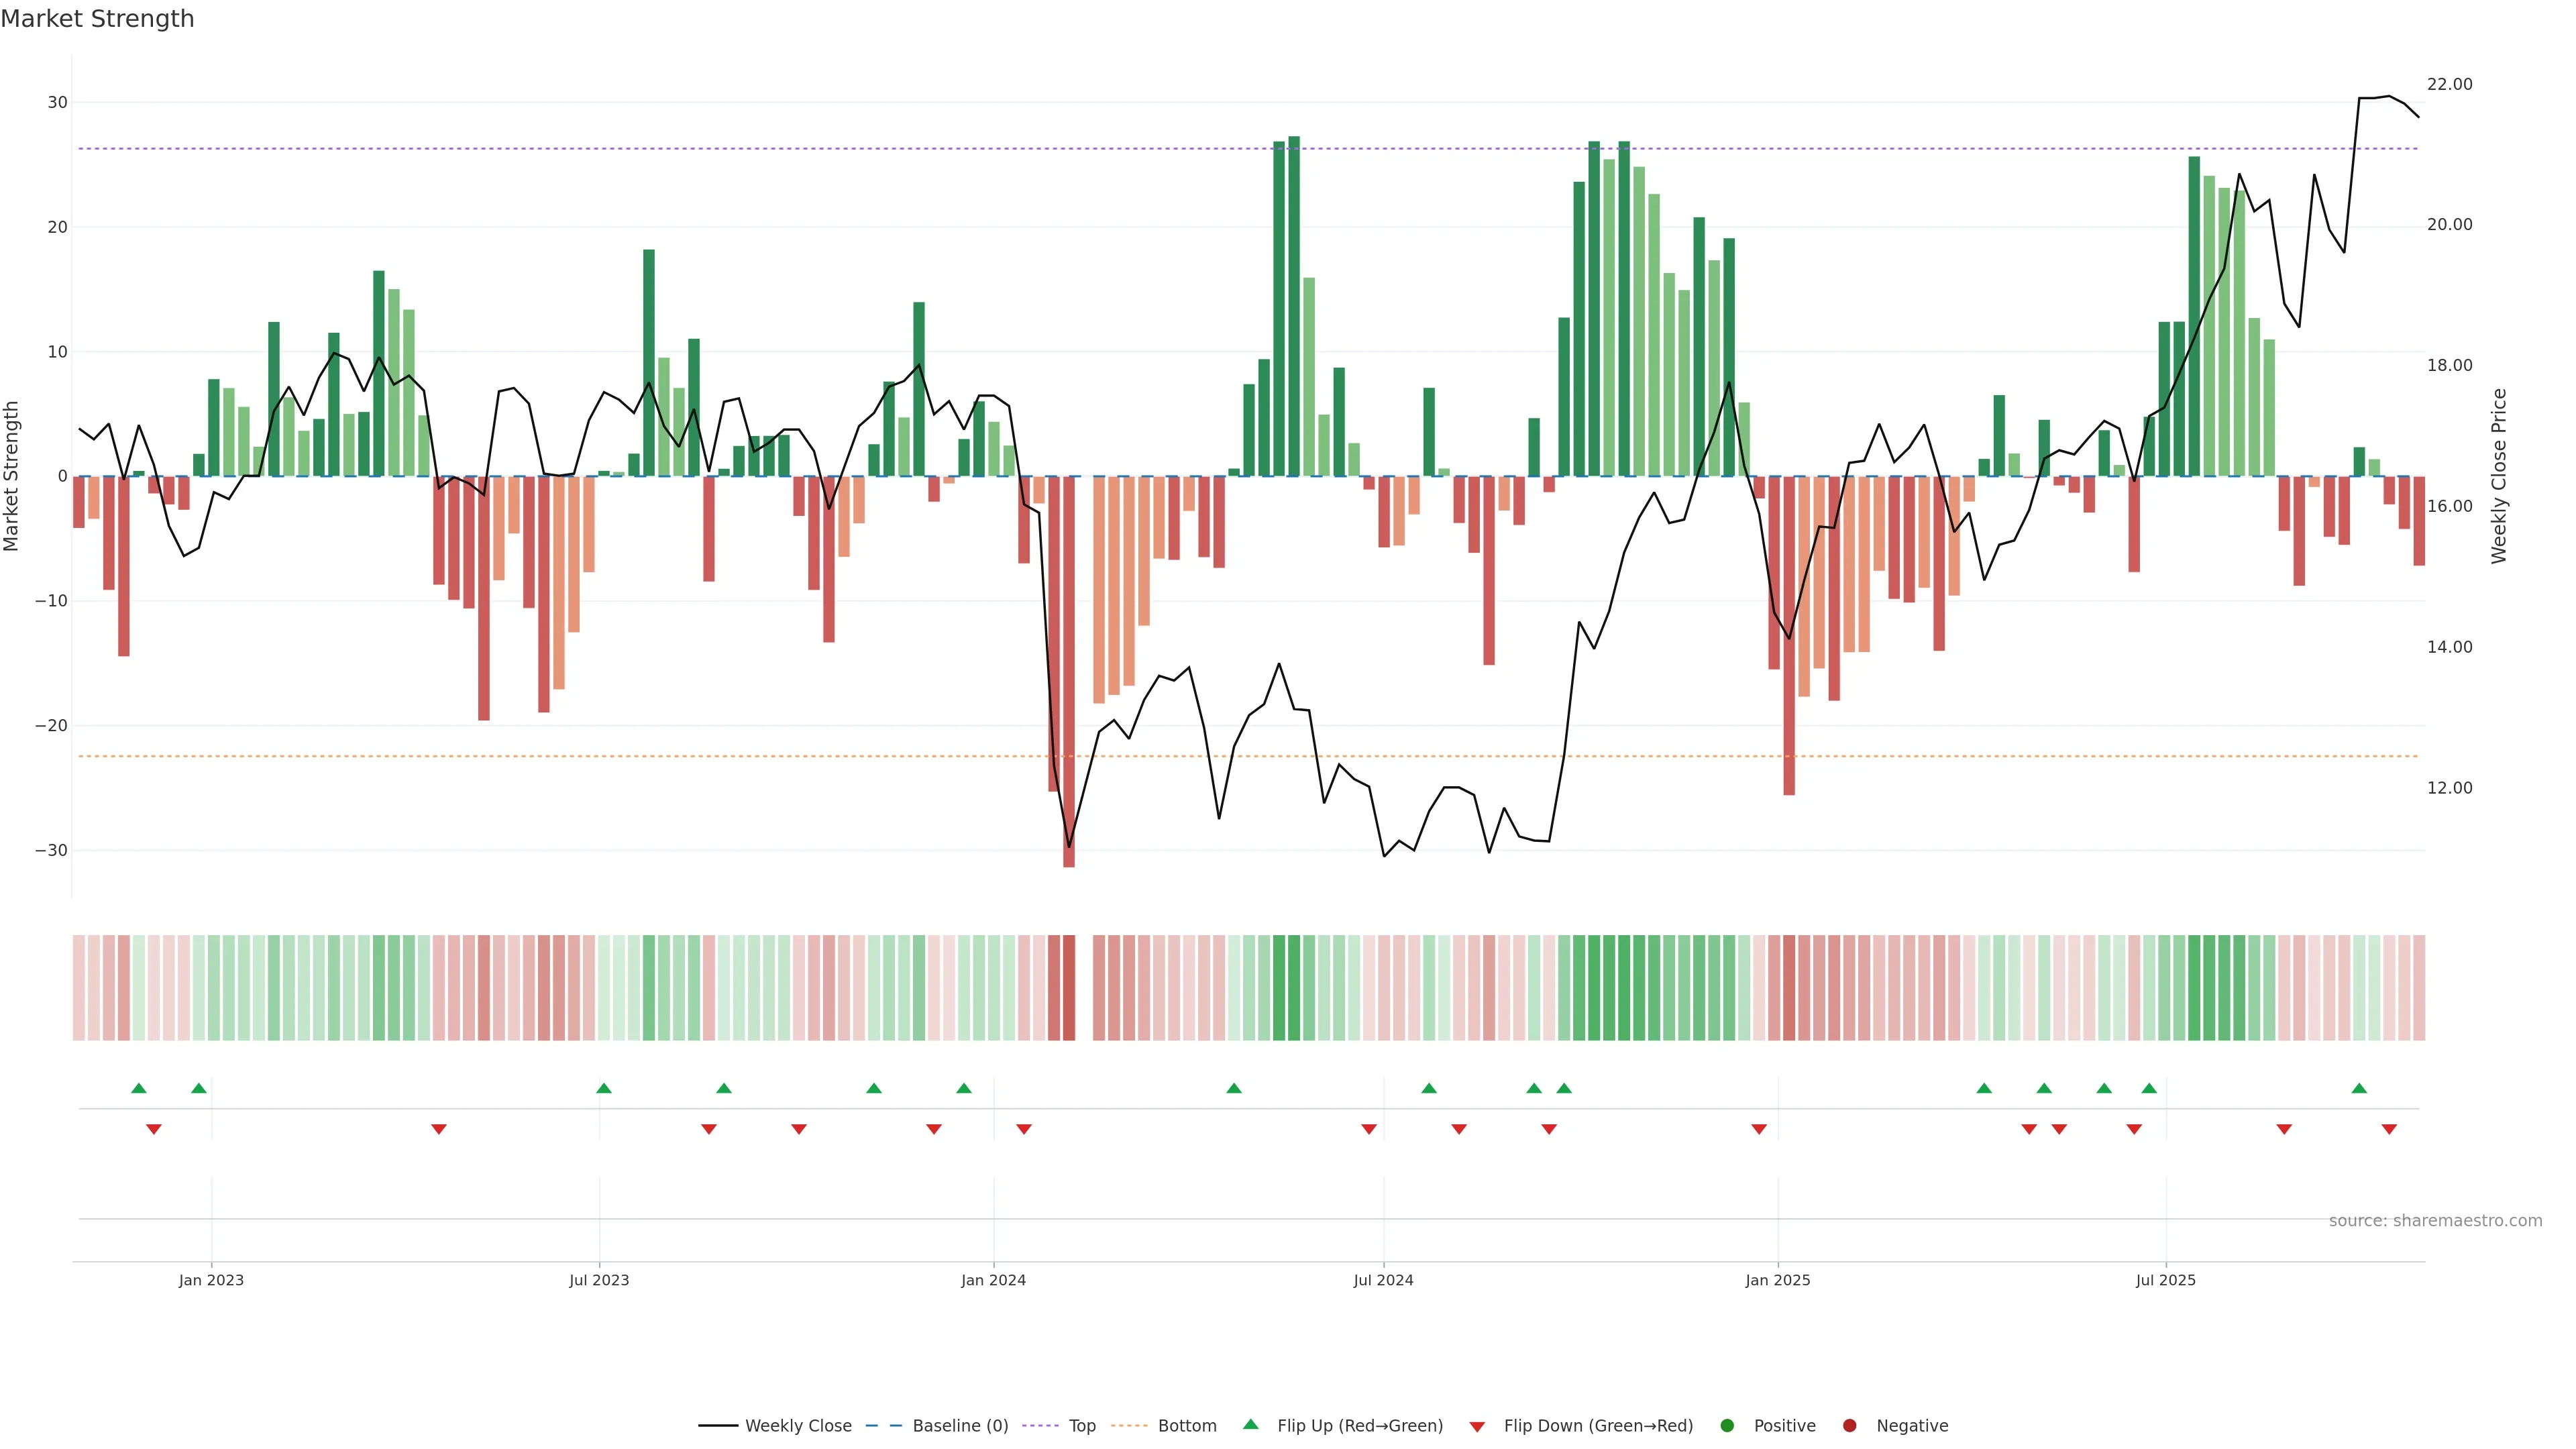2576x1449 pixels.
Task: Click the dark red Negative dot in legend
Action: (1849, 1426)
